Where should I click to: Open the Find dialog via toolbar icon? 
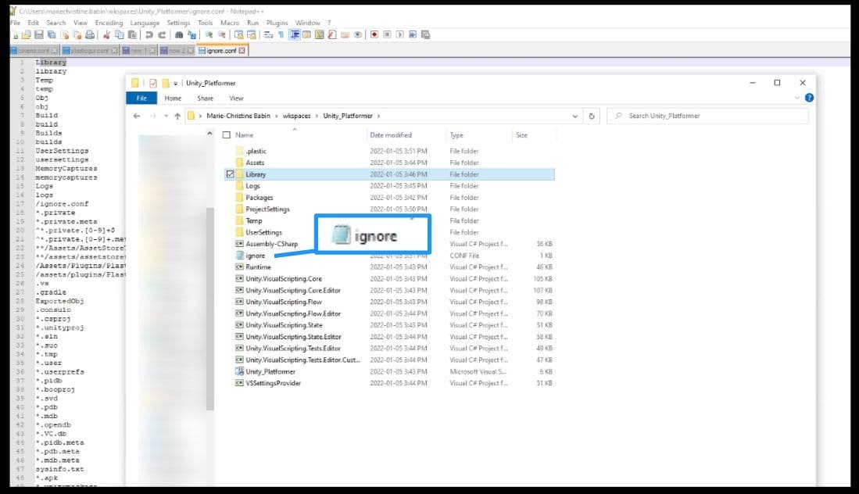point(179,34)
